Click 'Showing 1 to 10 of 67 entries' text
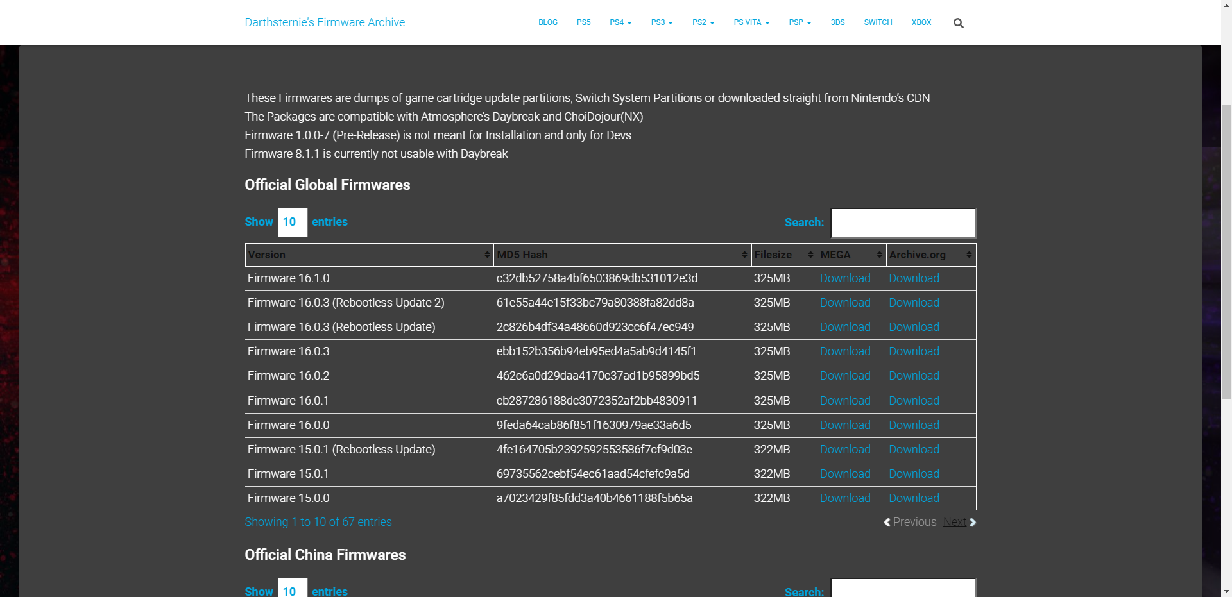Viewport: 1232px width, 597px height. coord(318,522)
